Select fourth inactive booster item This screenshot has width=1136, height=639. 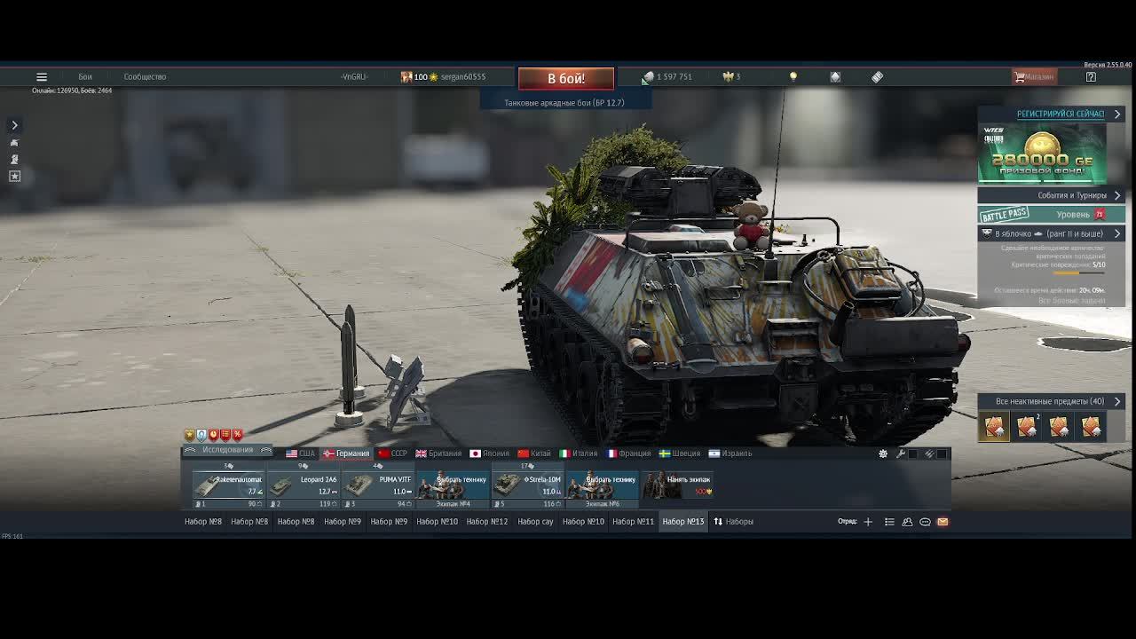1091,427
